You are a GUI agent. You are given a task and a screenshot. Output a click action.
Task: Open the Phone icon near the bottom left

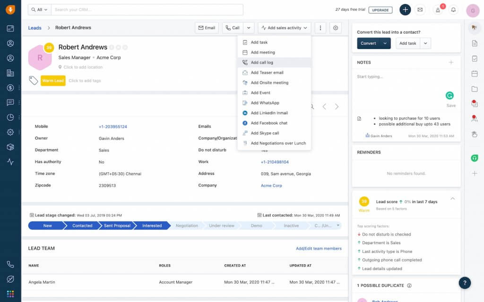tap(10, 264)
